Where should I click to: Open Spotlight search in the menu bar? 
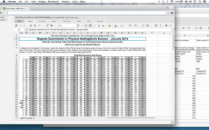pos(200,2)
